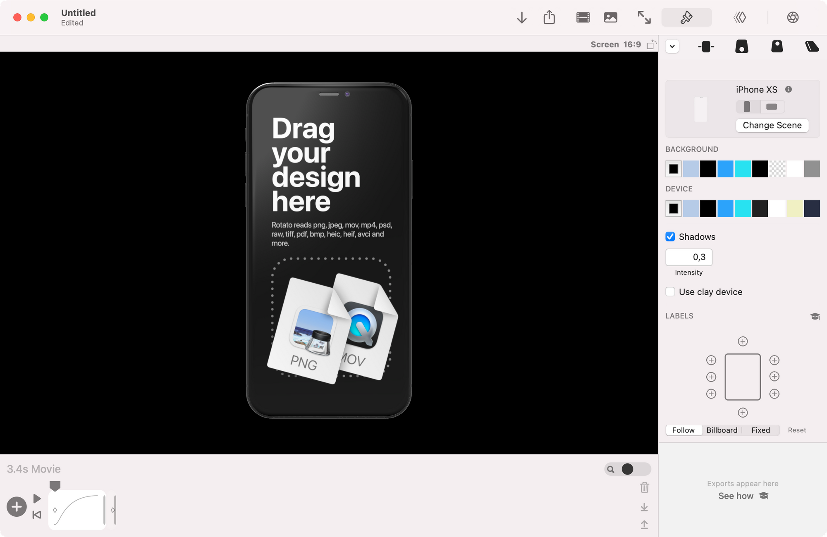
Task: Click the Screen 16:9 aspect ratio selector
Action: (x=616, y=44)
